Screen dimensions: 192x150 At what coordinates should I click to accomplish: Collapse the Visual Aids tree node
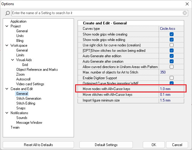click(x=12, y=60)
